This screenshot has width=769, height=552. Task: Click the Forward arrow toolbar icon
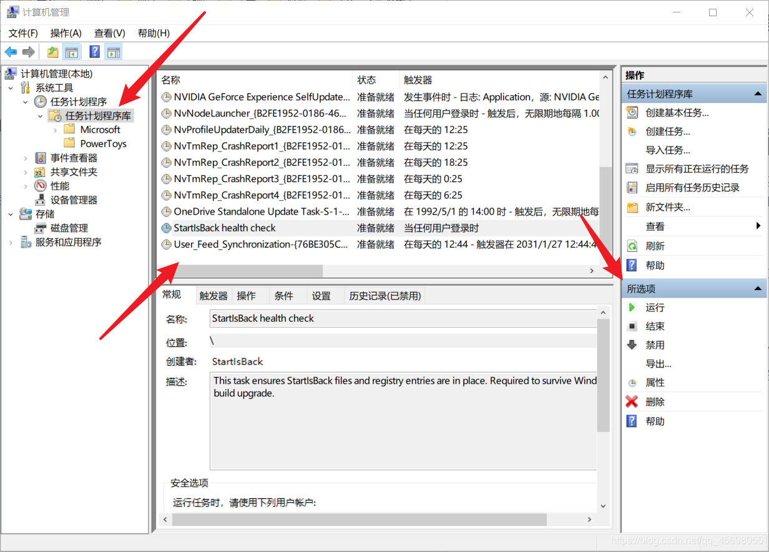(x=28, y=52)
